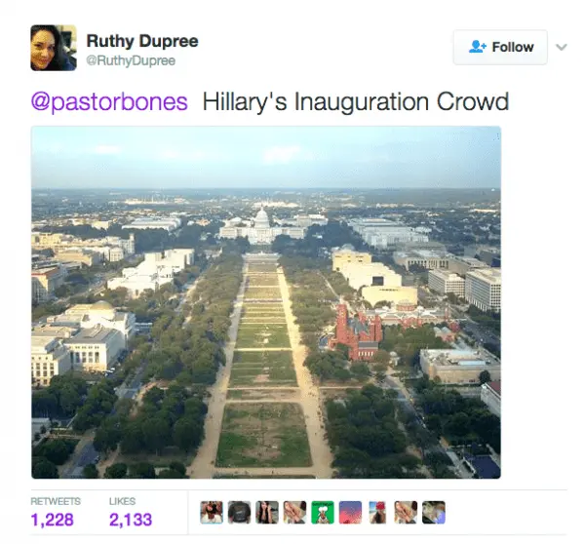This screenshot has width=585, height=544.
Task: Open first liker avatar with blue border
Action: point(212,512)
